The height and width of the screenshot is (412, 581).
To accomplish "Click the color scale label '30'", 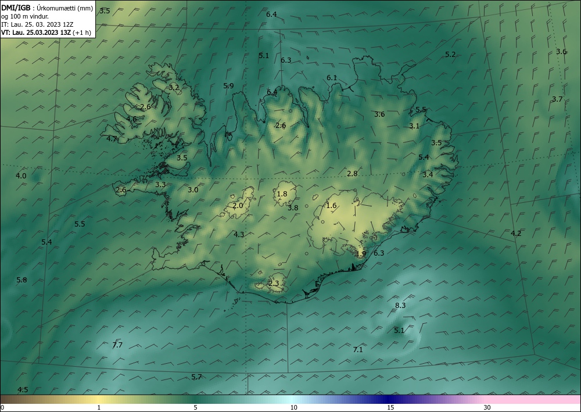I will (x=487, y=407).
